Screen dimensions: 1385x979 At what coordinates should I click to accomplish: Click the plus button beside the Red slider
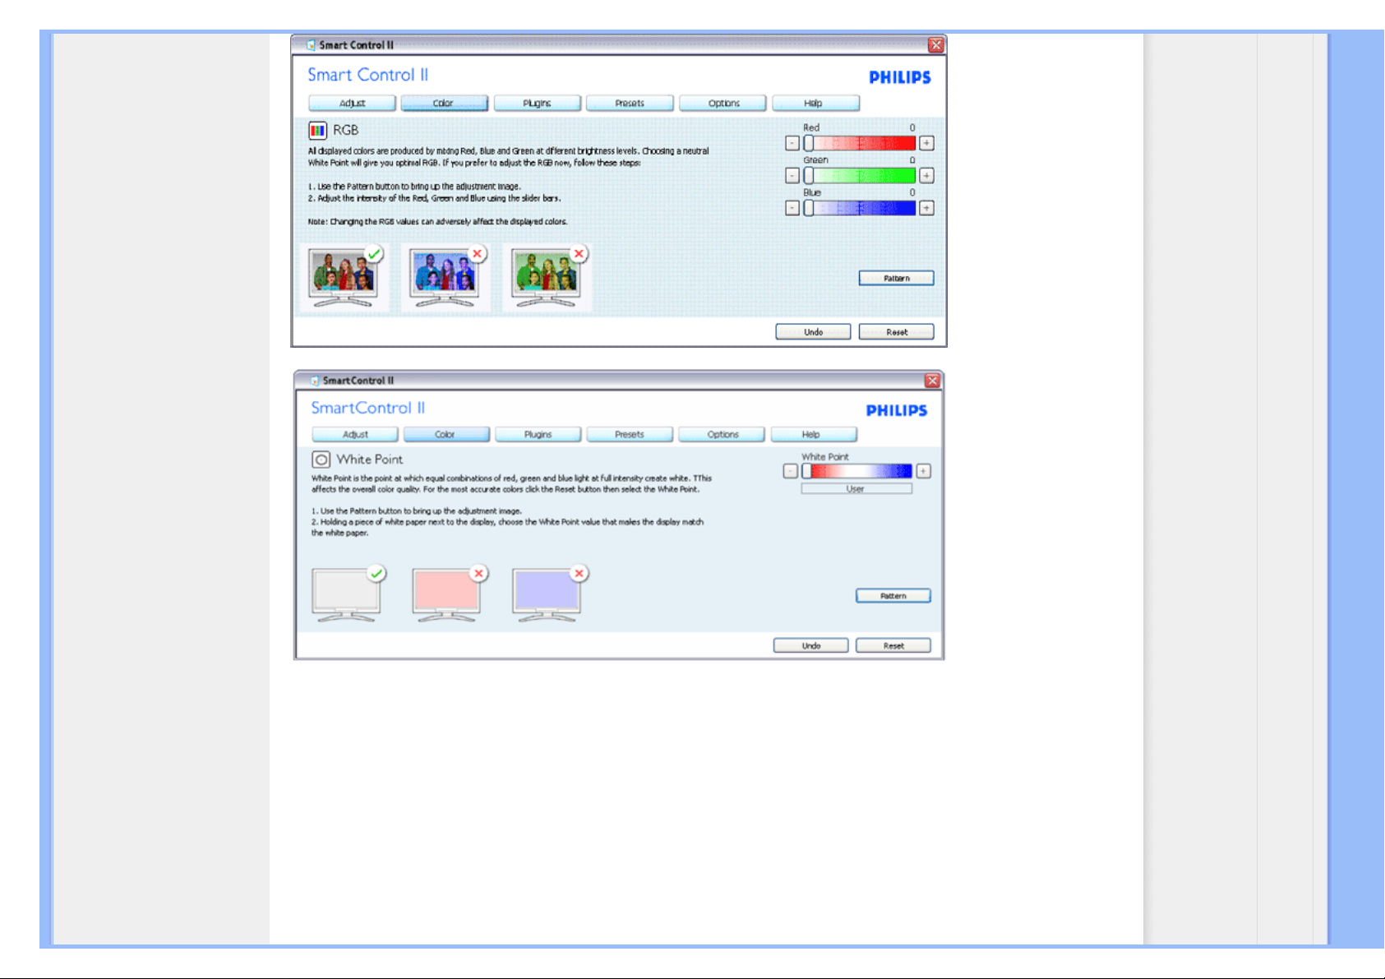click(x=926, y=143)
